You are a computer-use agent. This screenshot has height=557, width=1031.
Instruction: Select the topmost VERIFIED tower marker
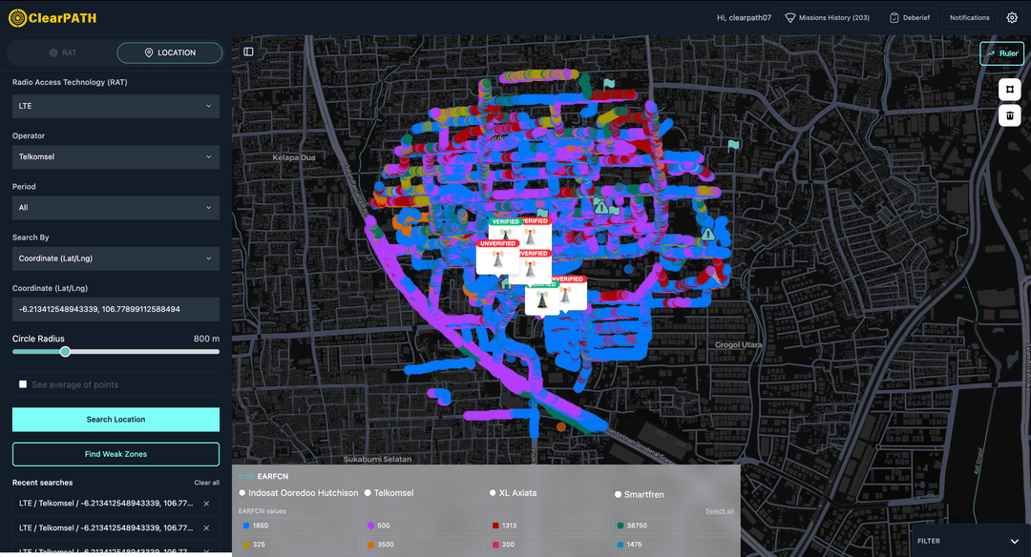505,229
